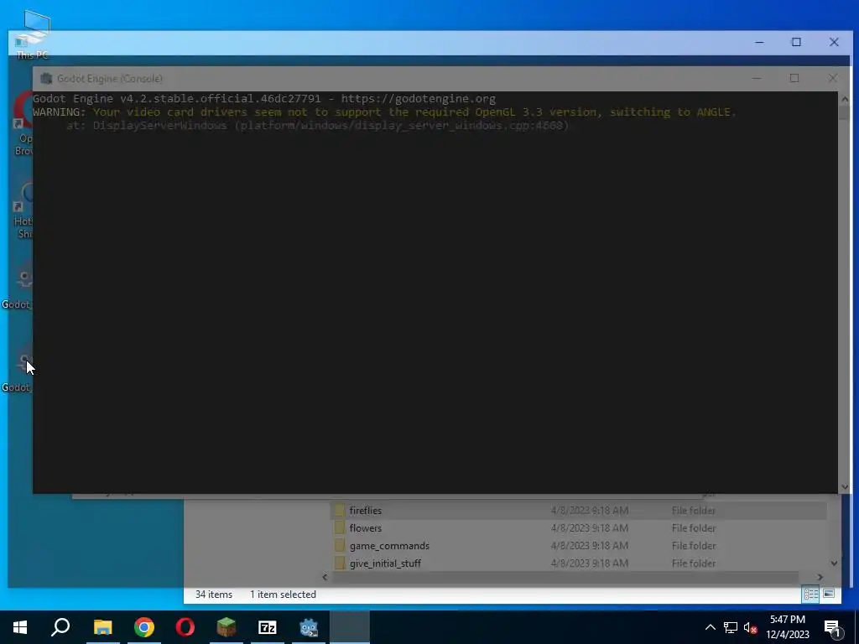
Task: Click the Godot Engine console title icon
Action: tap(47, 78)
